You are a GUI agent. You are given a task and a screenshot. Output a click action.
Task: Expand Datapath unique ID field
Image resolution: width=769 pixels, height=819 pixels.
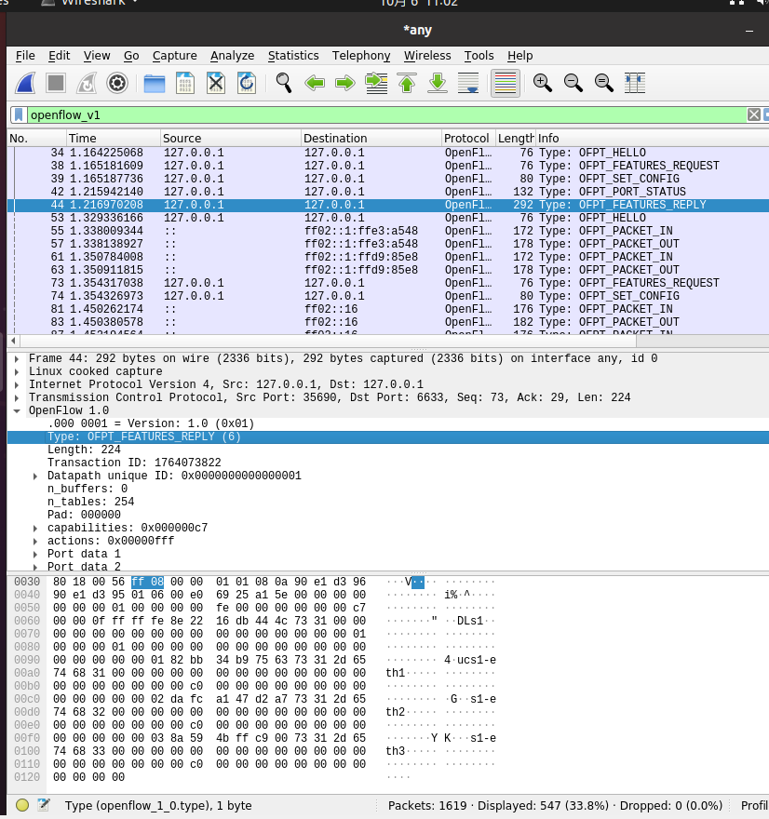pyautogui.click(x=35, y=477)
